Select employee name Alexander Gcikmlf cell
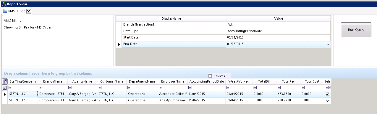Screen dimensions: 377x114 173,94
